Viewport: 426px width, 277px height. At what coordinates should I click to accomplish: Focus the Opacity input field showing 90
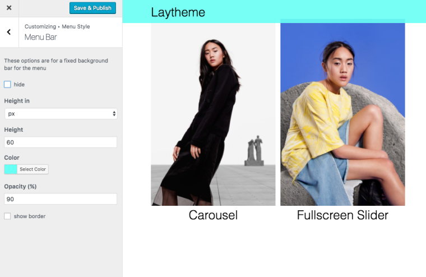tap(61, 199)
